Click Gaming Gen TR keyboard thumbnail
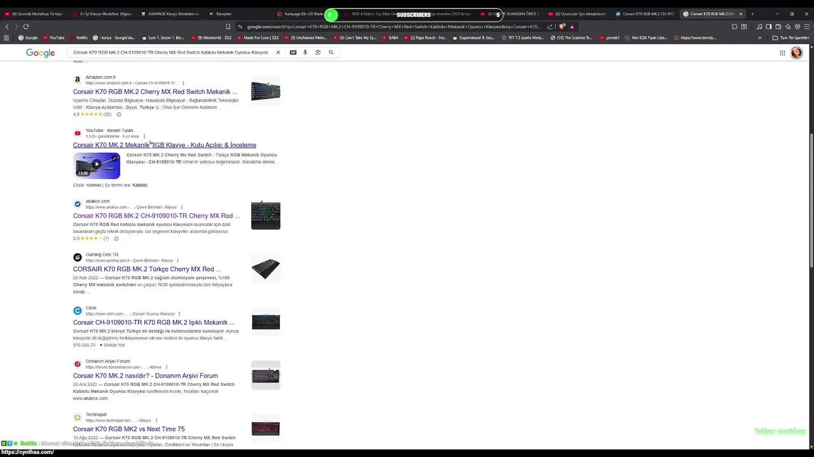This screenshot has height=457, width=814. 266,269
